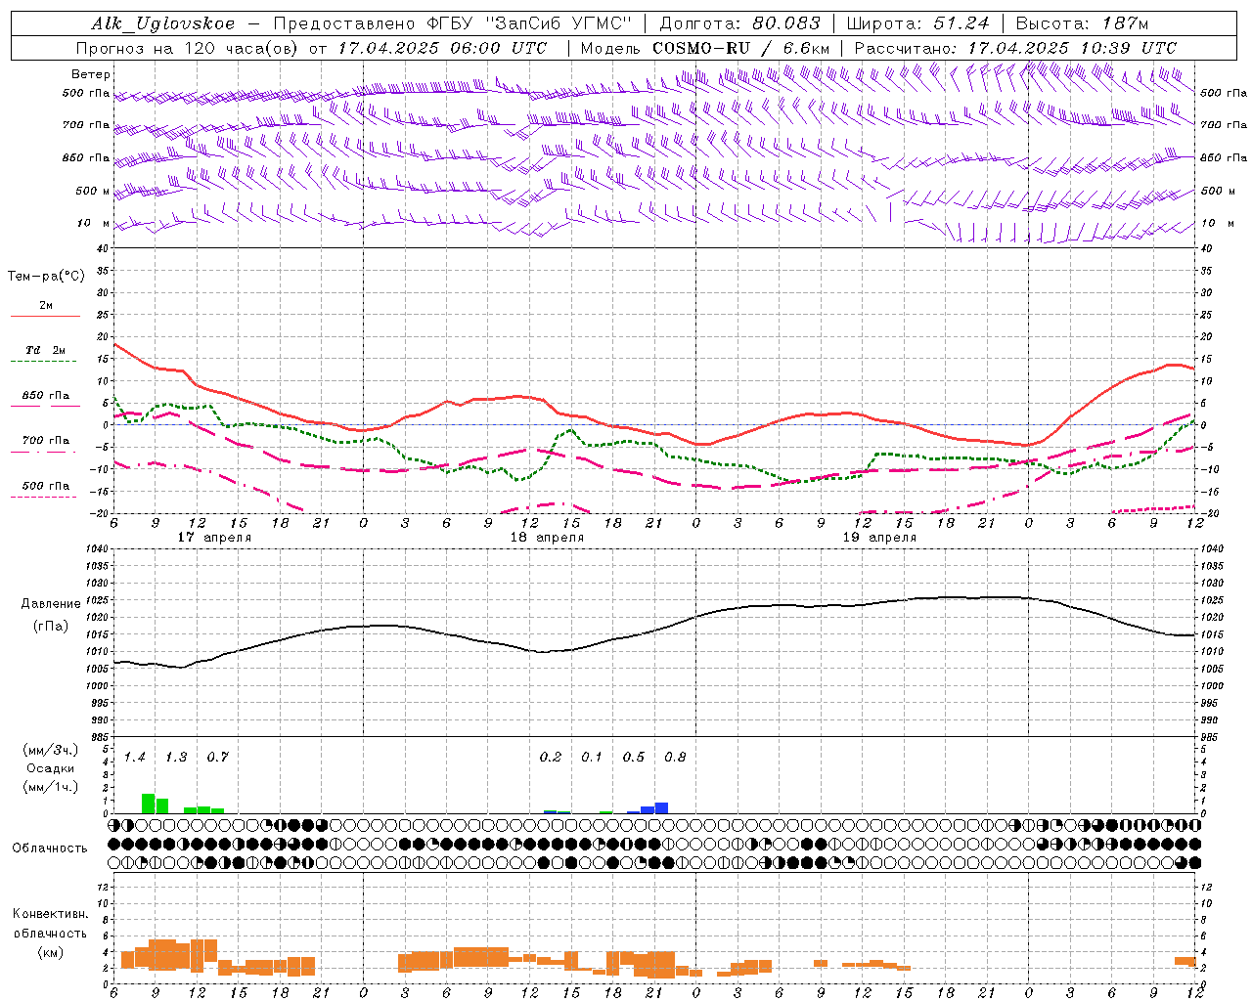Image resolution: width=1252 pixels, height=1001 pixels.
Task: Click the 'Осадки' precipitation label
Action: point(51,768)
